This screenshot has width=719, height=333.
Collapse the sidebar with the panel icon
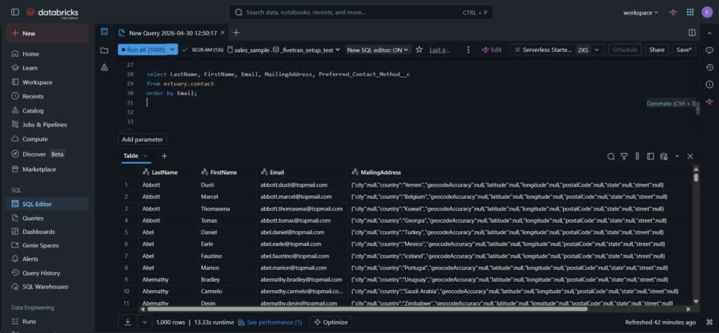(x=15, y=13)
